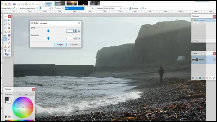Click the Redo arrow in the toolbar
This screenshot has height=122, width=217.
pos(42,4)
